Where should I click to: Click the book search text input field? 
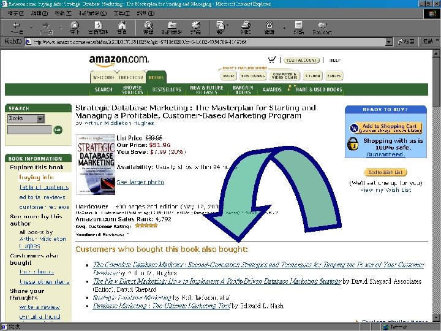[x=29, y=130]
